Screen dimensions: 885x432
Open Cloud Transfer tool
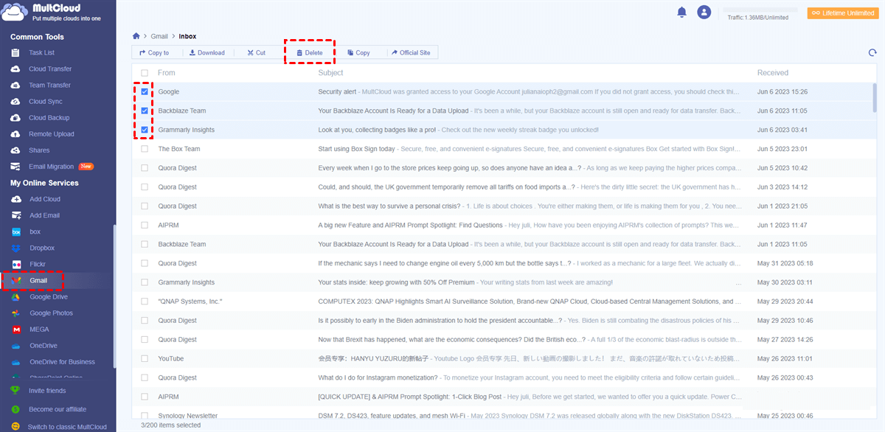(x=50, y=69)
